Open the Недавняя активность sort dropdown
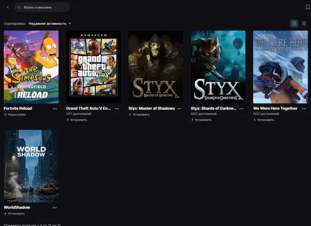This screenshot has height=226, width=311. [x=50, y=23]
